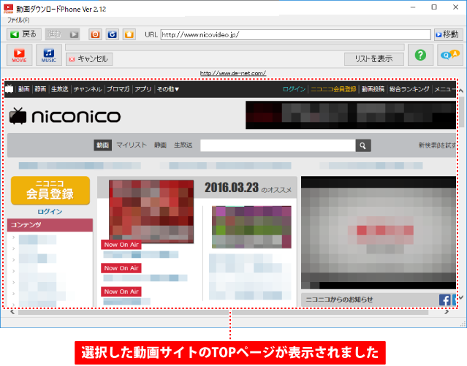Click the third Now On Air badge
Screen dimensions: 467x366
[x=121, y=291]
